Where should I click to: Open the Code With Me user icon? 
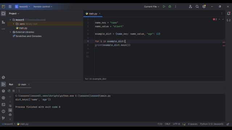190,6
